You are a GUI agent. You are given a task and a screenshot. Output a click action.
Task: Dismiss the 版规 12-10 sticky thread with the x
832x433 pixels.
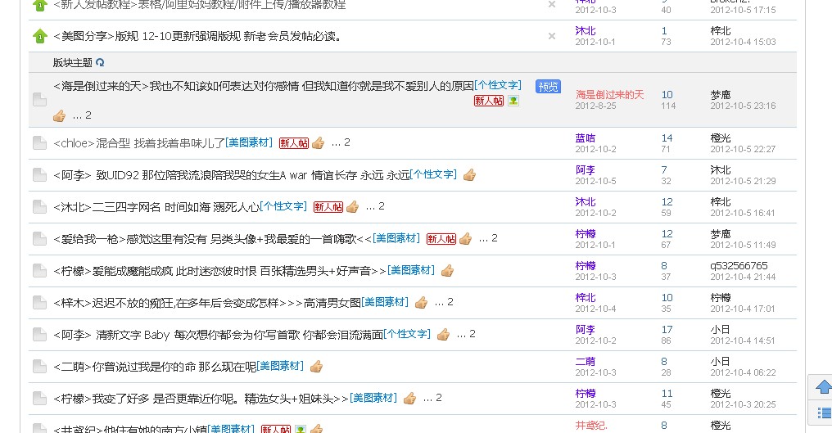tap(552, 36)
